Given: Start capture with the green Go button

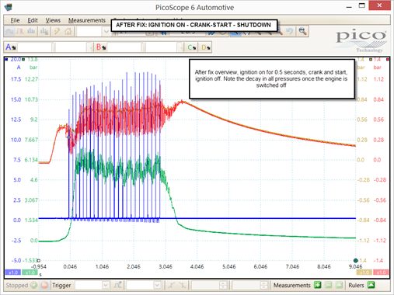Looking at the screenshot, I should [x=33, y=285].
